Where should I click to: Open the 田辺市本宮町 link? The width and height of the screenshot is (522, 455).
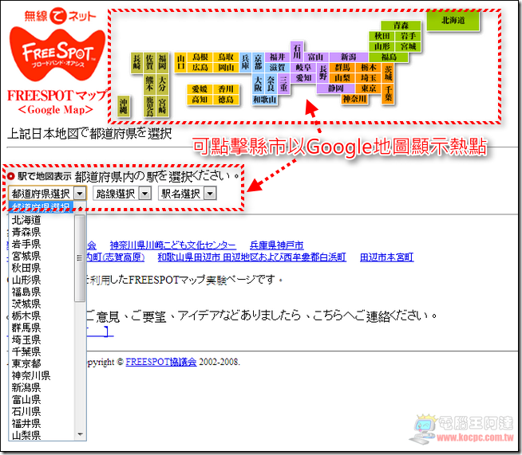pyautogui.click(x=387, y=257)
